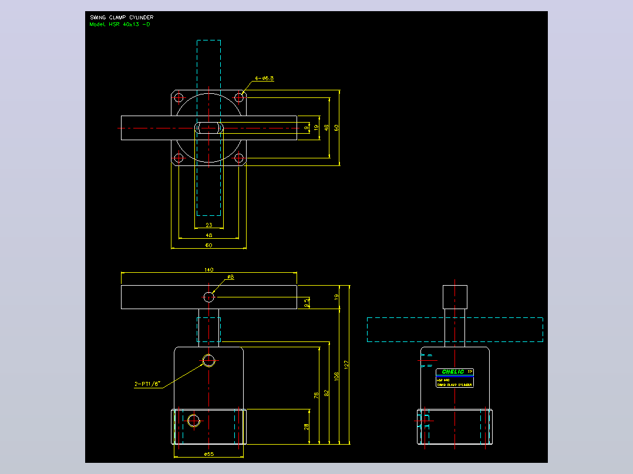Click the "82" height dimension text
The height and width of the screenshot is (474, 633).
326,393
